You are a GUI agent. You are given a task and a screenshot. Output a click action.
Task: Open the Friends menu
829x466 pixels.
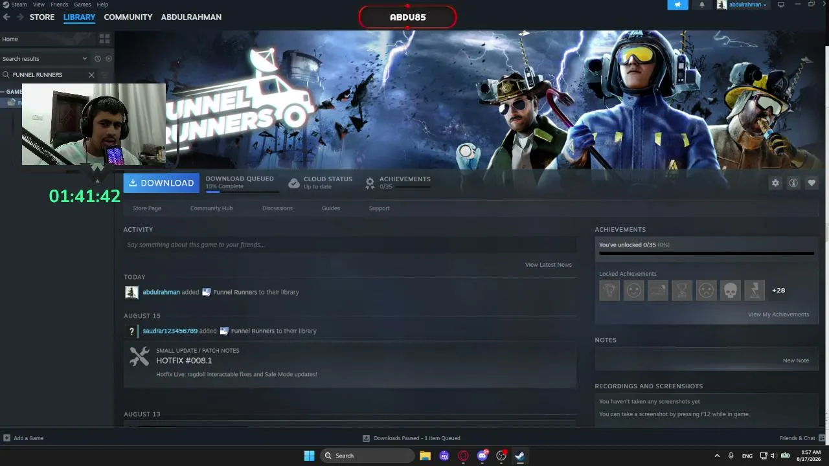tap(60, 5)
